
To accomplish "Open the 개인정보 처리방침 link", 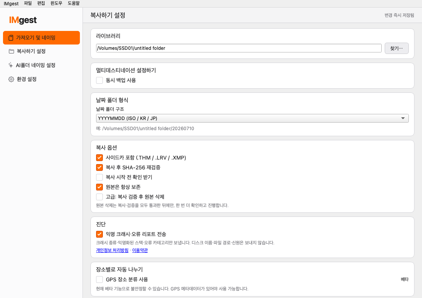I will coord(112,250).
